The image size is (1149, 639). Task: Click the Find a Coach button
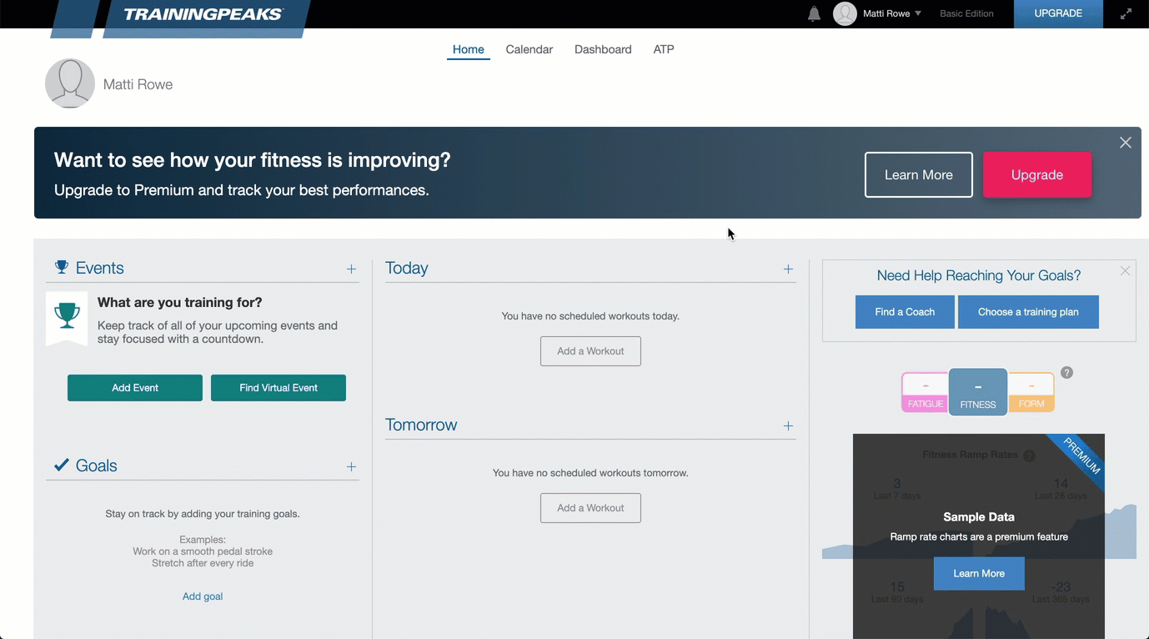tap(905, 312)
